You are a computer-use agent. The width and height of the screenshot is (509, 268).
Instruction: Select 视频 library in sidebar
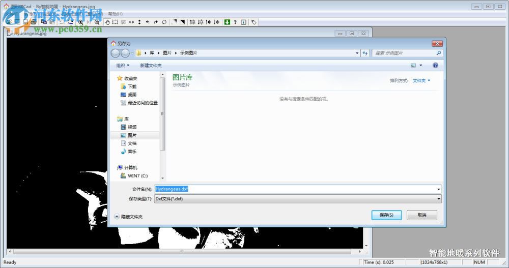(129, 127)
